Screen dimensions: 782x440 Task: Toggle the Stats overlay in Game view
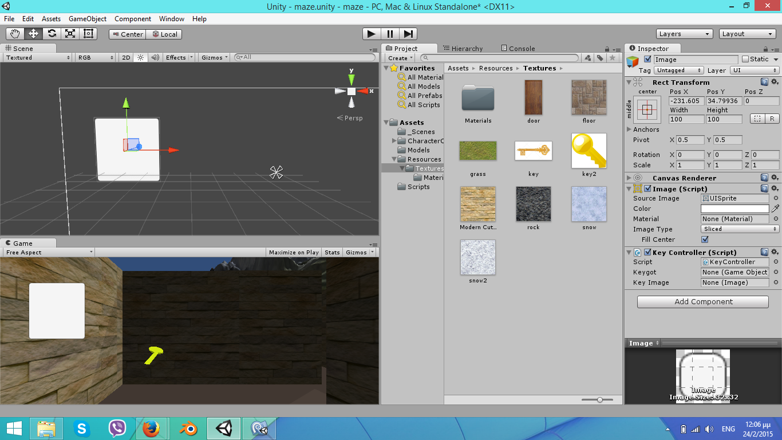[x=332, y=252]
